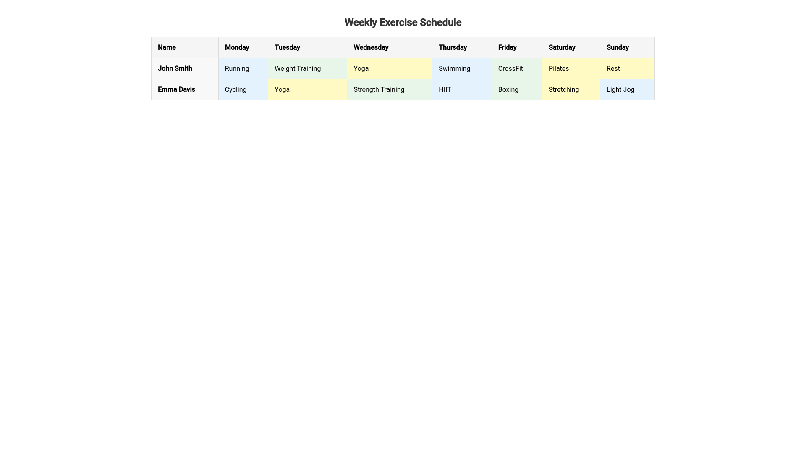Click the Sunday column header
The width and height of the screenshot is (806, 453).
coord(627,47)
